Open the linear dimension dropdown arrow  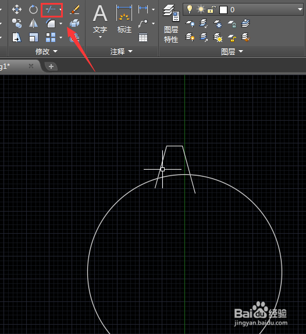tap(153, 9)
